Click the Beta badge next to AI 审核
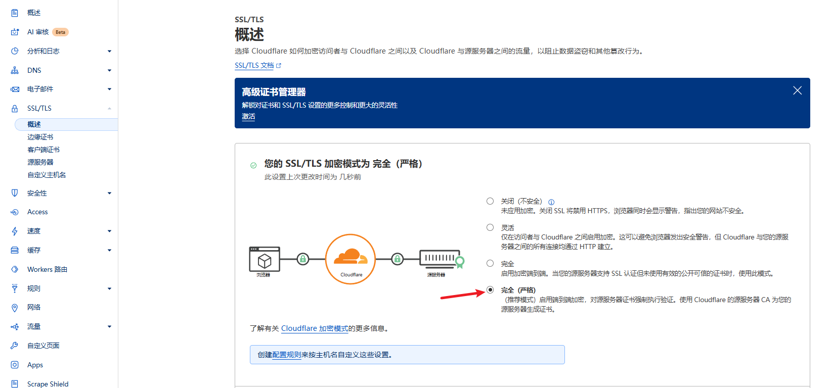The height and width of the screenshot is (388, 832). click(x=60, y=32)
